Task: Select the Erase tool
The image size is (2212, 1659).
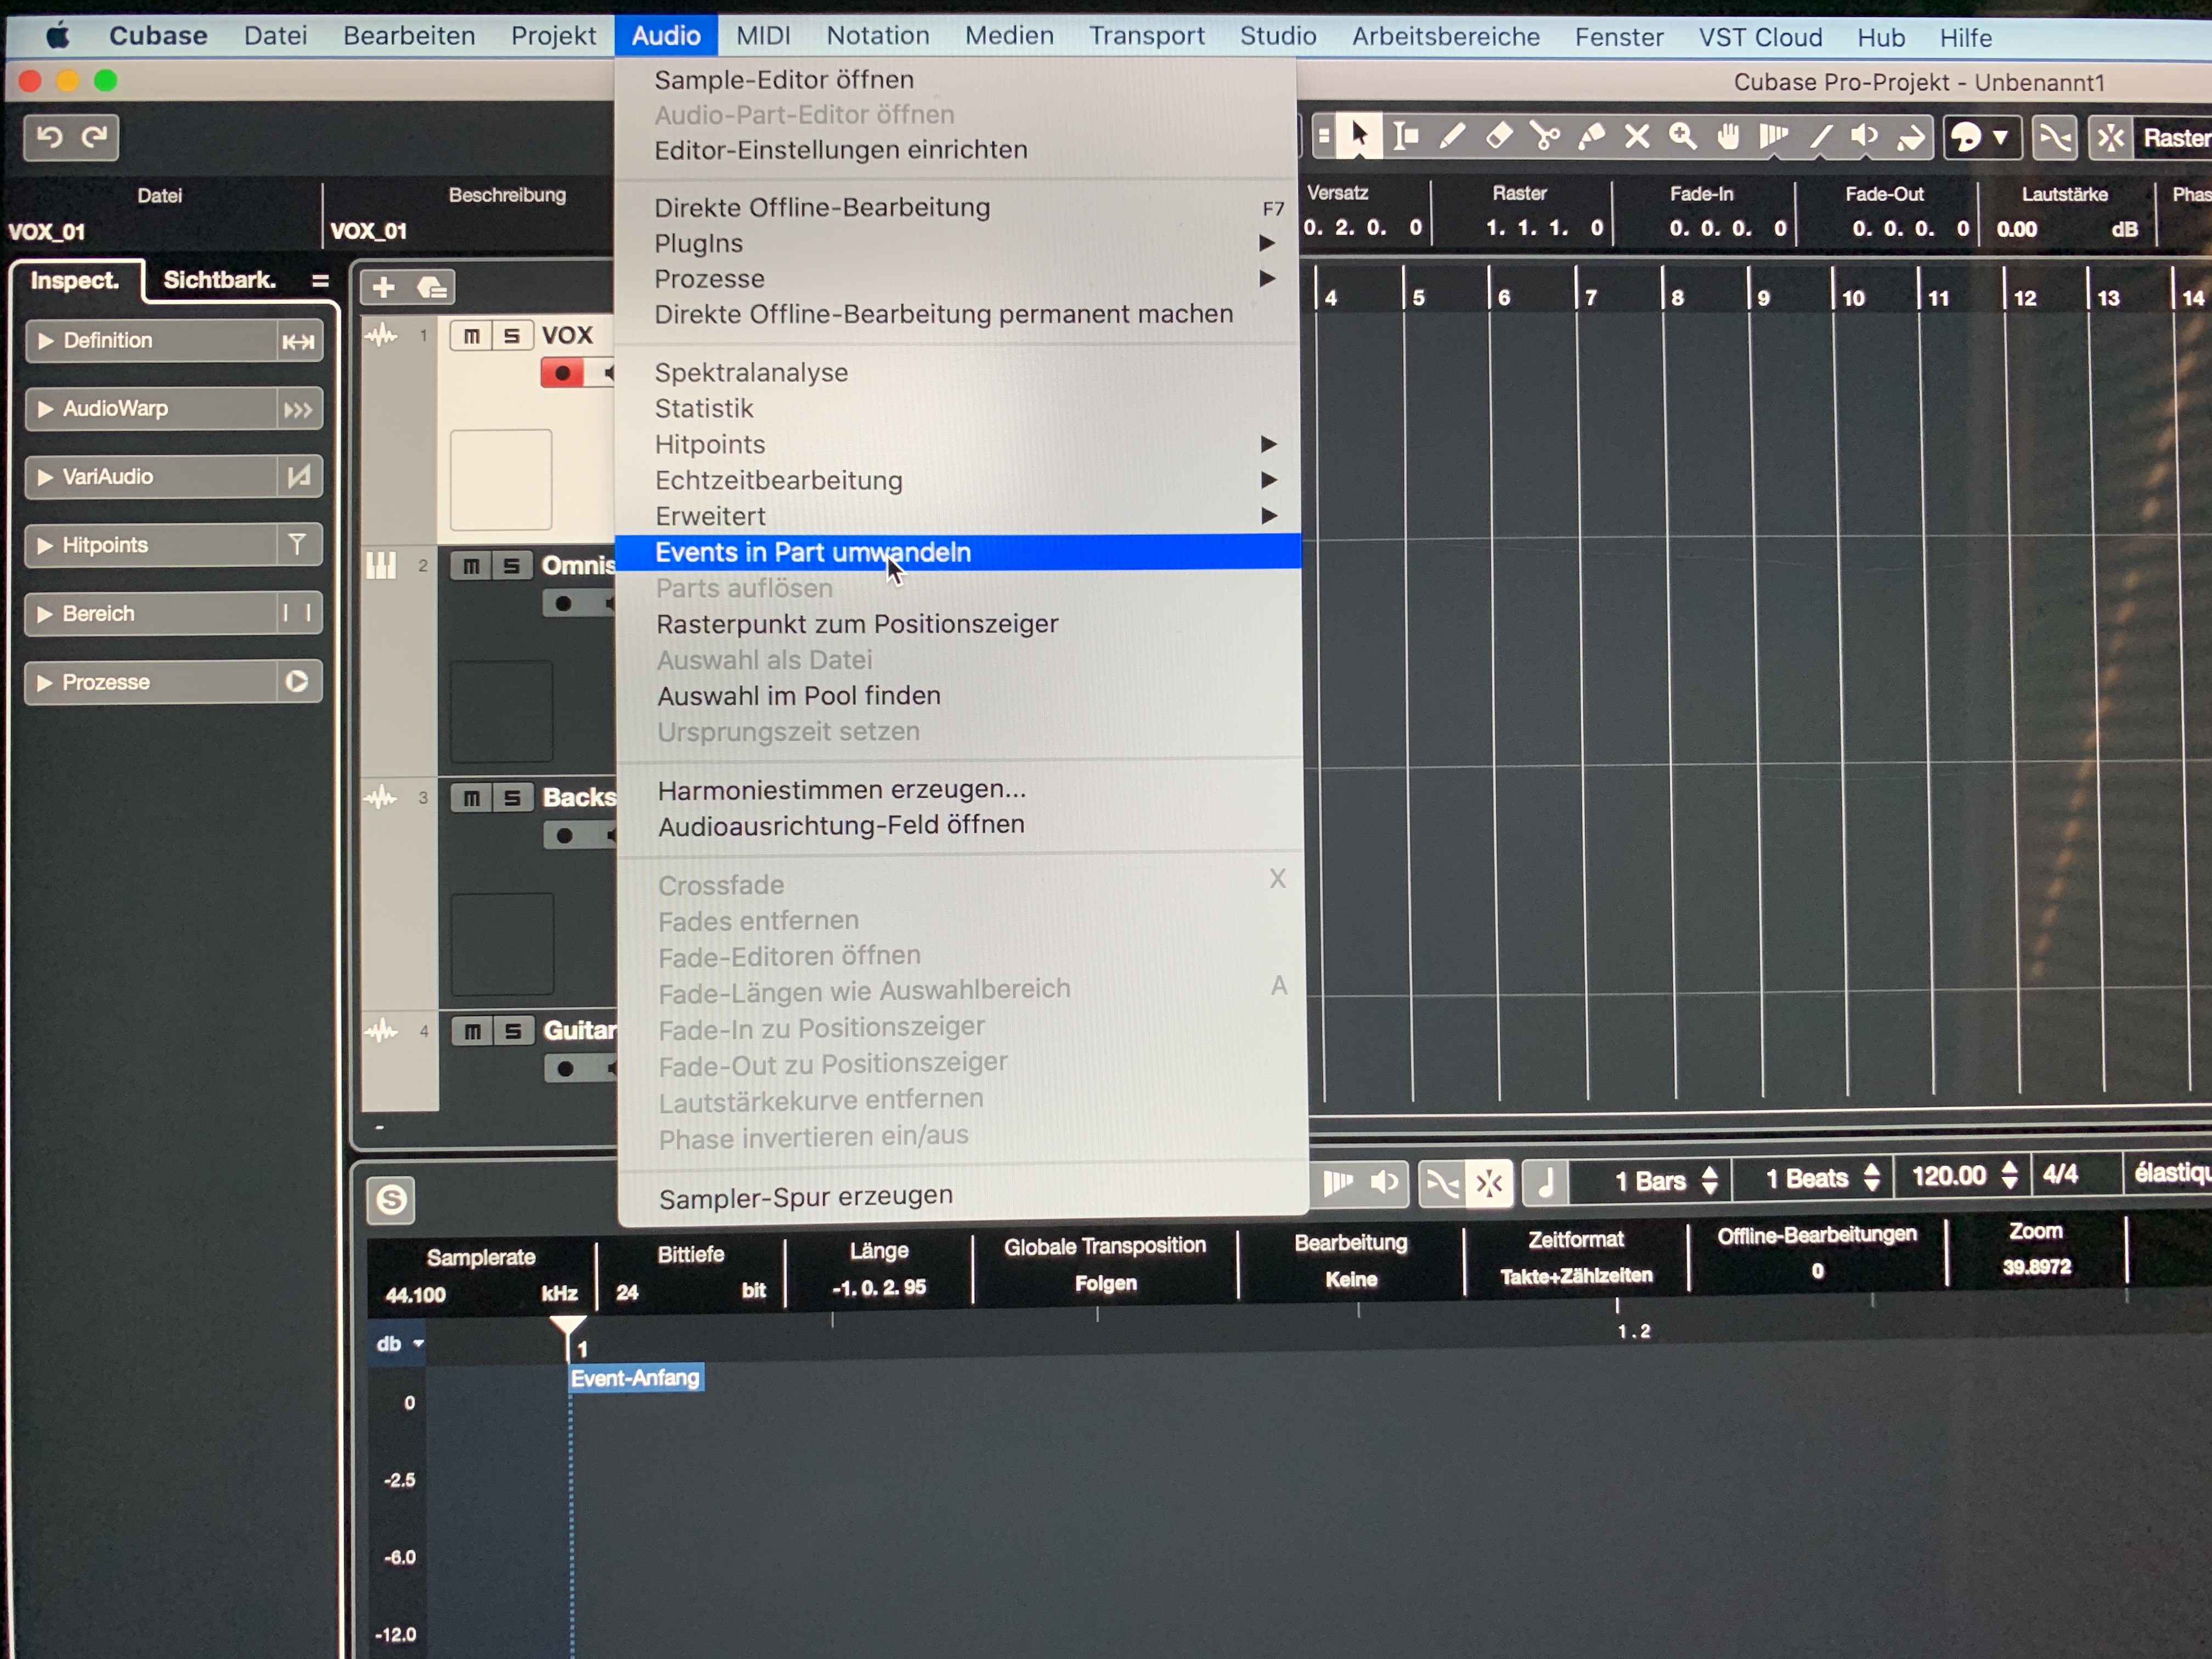Action: coord(1498,136)
